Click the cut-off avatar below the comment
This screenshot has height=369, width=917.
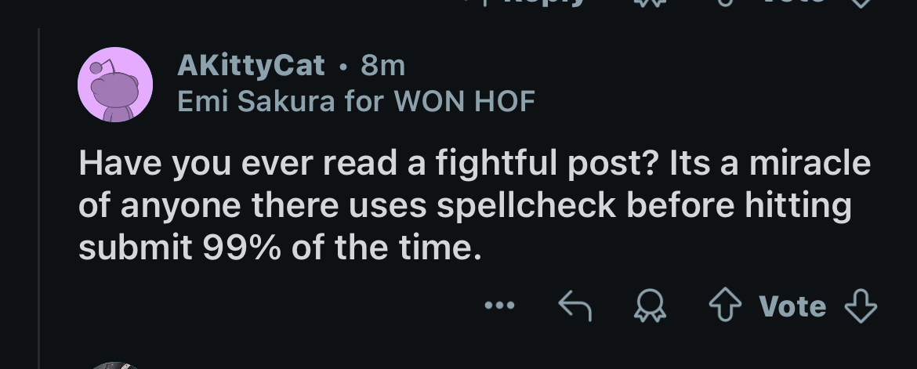pos(114,365)
